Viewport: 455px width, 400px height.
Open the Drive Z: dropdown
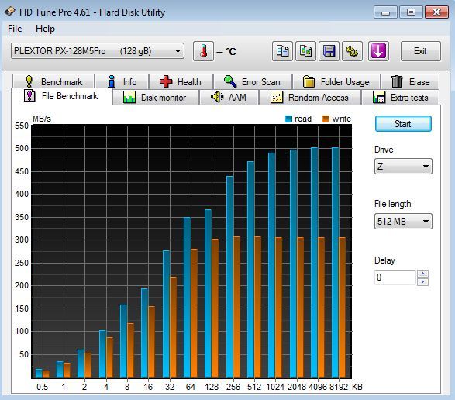click(x=403, y=167)
